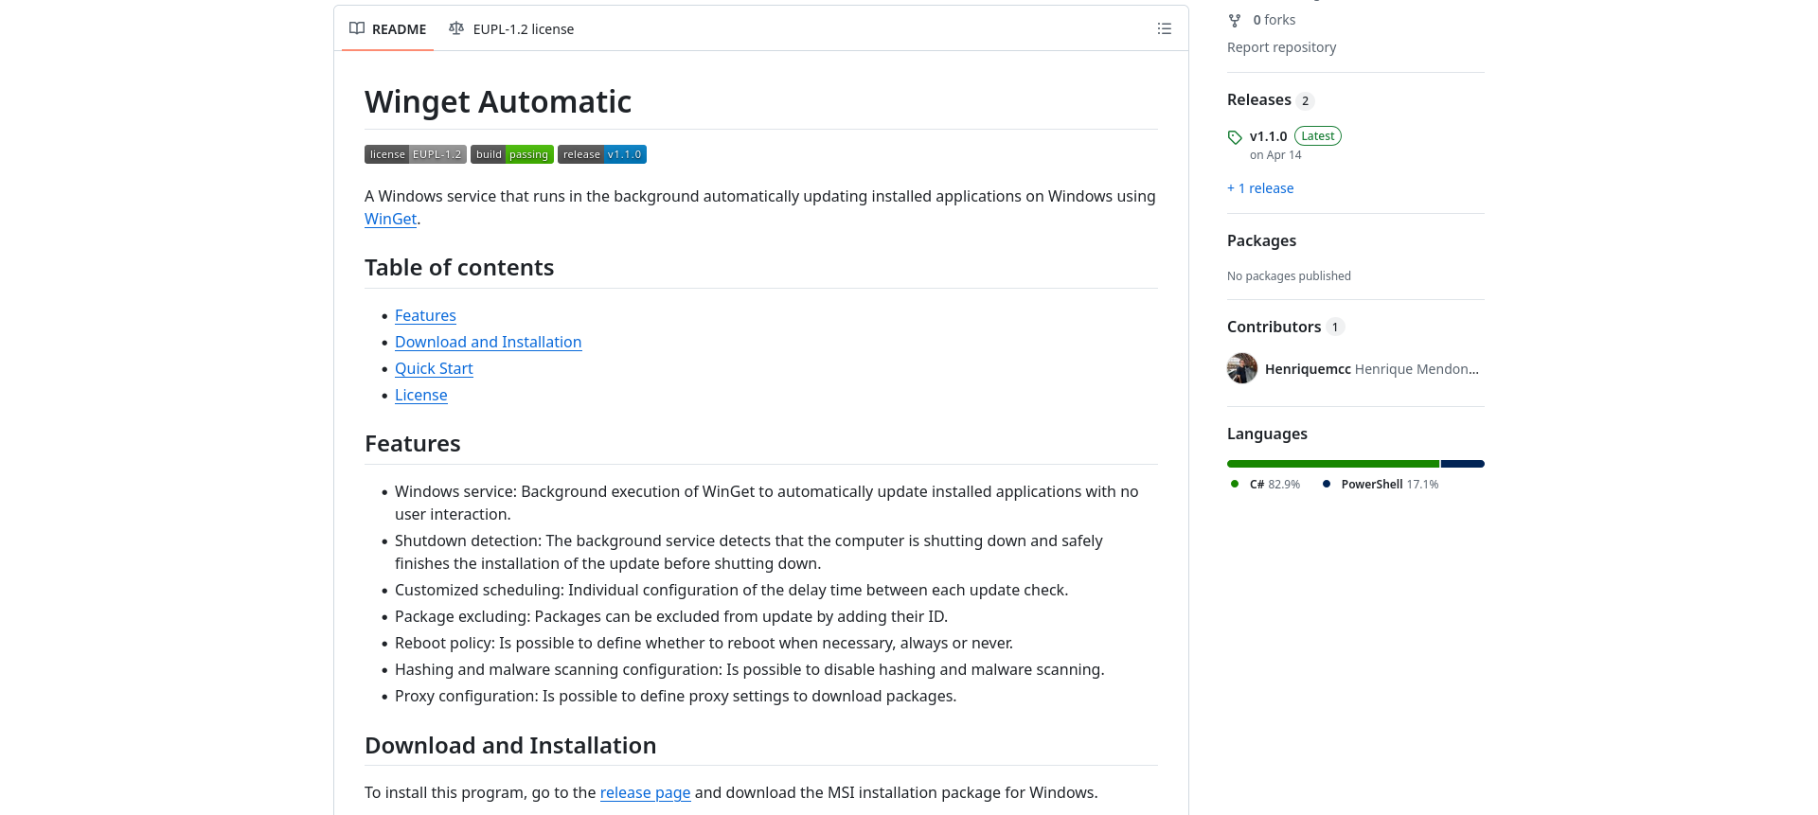This screenshot has height=815, width=1818.
Task: Click the Contributors count badge 1
Action: [1335, 328]
